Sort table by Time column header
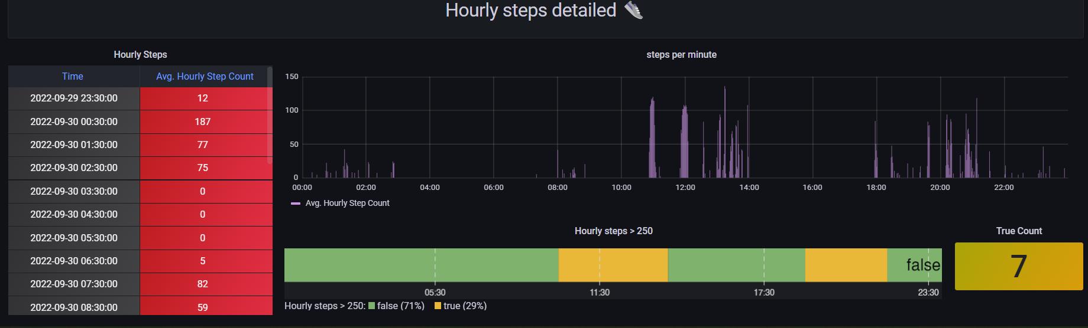This screenshot has width=1088, height=328. tap(73, 76)
